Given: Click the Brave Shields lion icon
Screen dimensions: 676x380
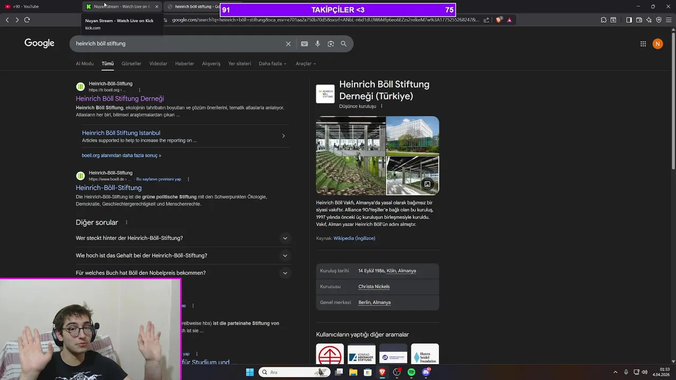Looking at the screenshot, I should point(499,20).
